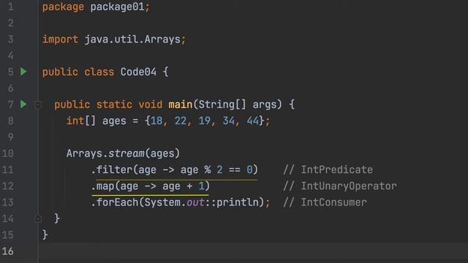
Task: Click closing brace on line 15
Action: (45, 235)
